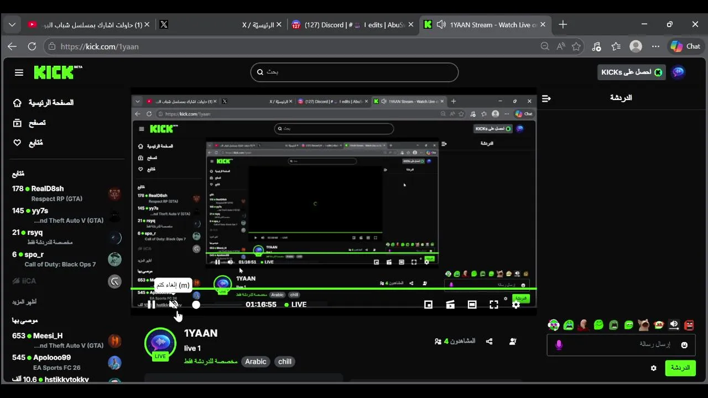This screenshot has height=398, width=708.
Task: Open the emoji picker smiley
Action: [684, 345]
